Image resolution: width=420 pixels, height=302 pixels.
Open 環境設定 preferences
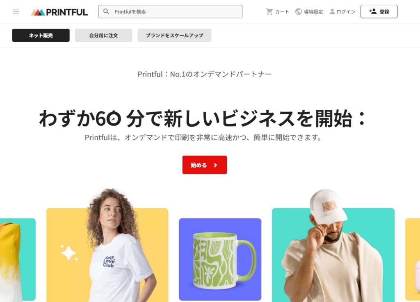[309, 11]
